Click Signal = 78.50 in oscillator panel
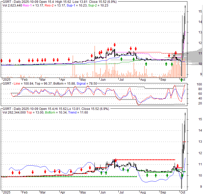Screen dimensions: 203x194 tap(87, 84)
